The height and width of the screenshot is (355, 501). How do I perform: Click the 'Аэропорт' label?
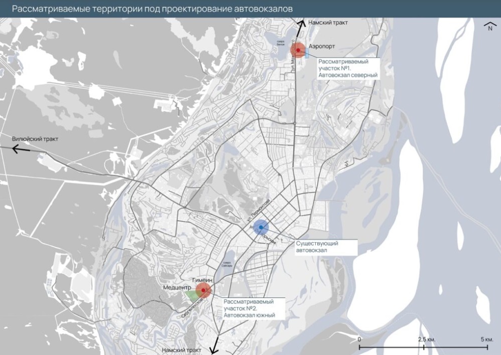tap(322, 46)
